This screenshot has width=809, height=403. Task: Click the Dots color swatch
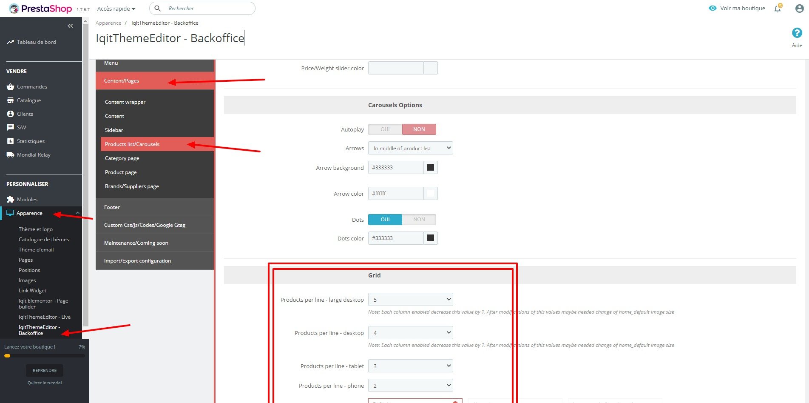pyautogui.click(x=431, y=238)
